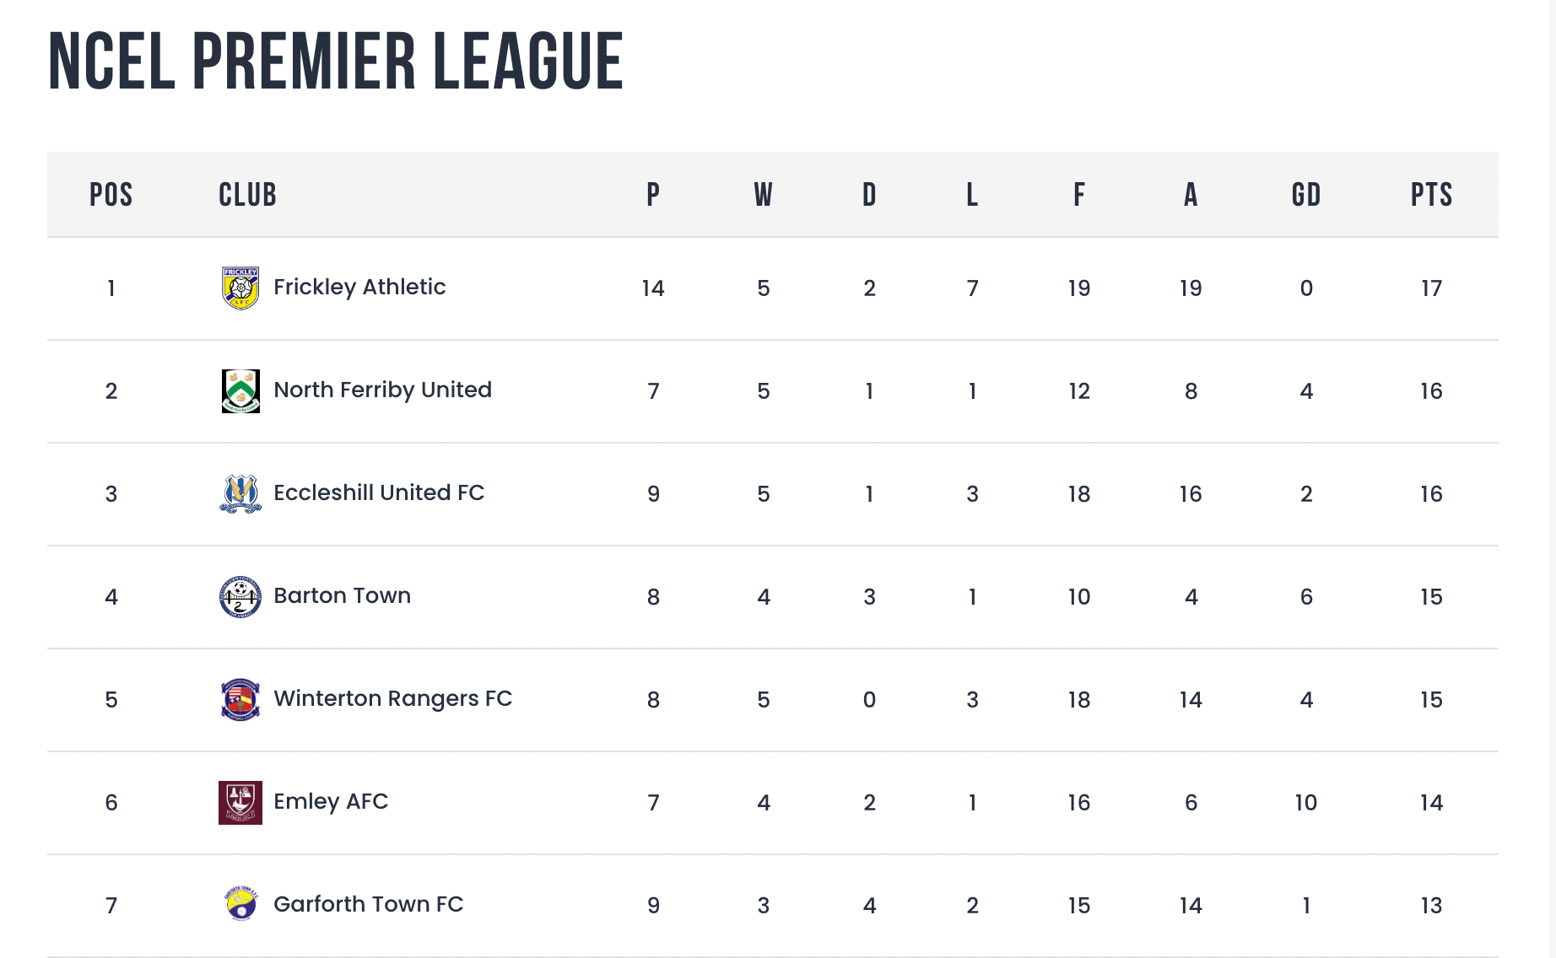1556x958 pixels.
Task: Select Winterton Rangers FC club name
Action: pyautogui.click(x=393, y=699)
